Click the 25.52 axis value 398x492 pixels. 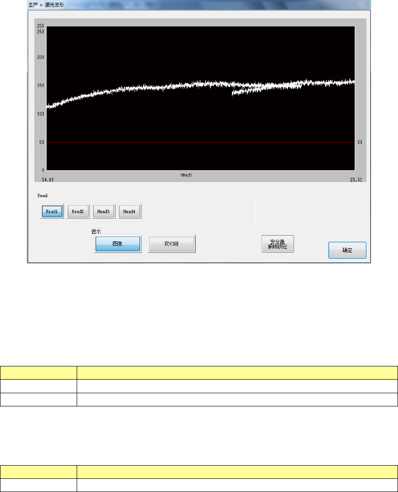pyautogui.click(x=356, y=180)
